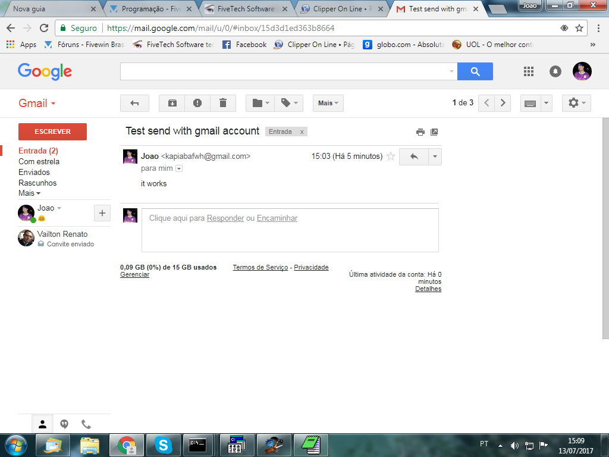Screen dimensions: 609x457
Task: Select the phone calls tab
Action: point(86,424)
